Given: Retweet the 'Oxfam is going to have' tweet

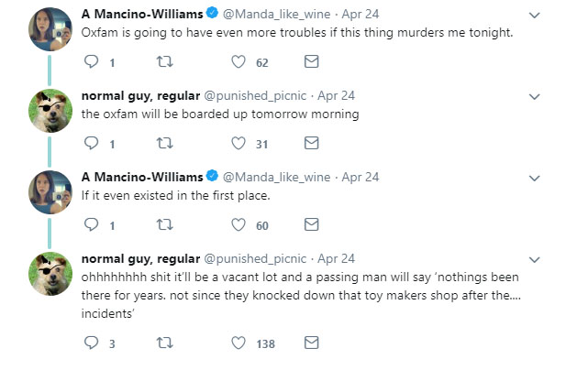Looking at the screenshot, I should coord(166,62).
